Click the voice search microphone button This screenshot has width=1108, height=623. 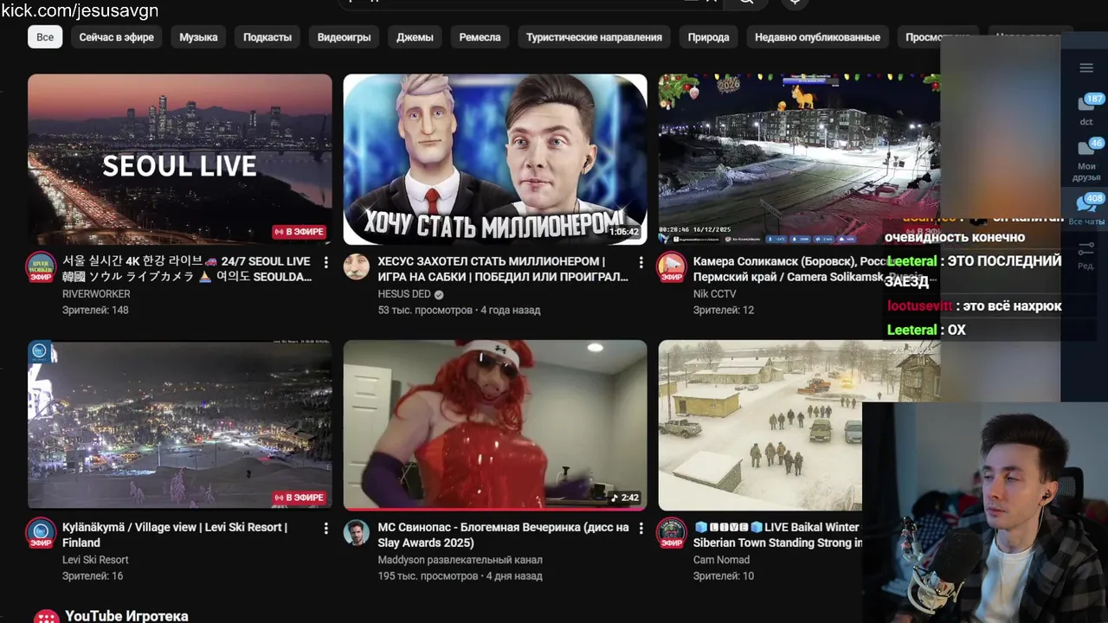point(795,3)
